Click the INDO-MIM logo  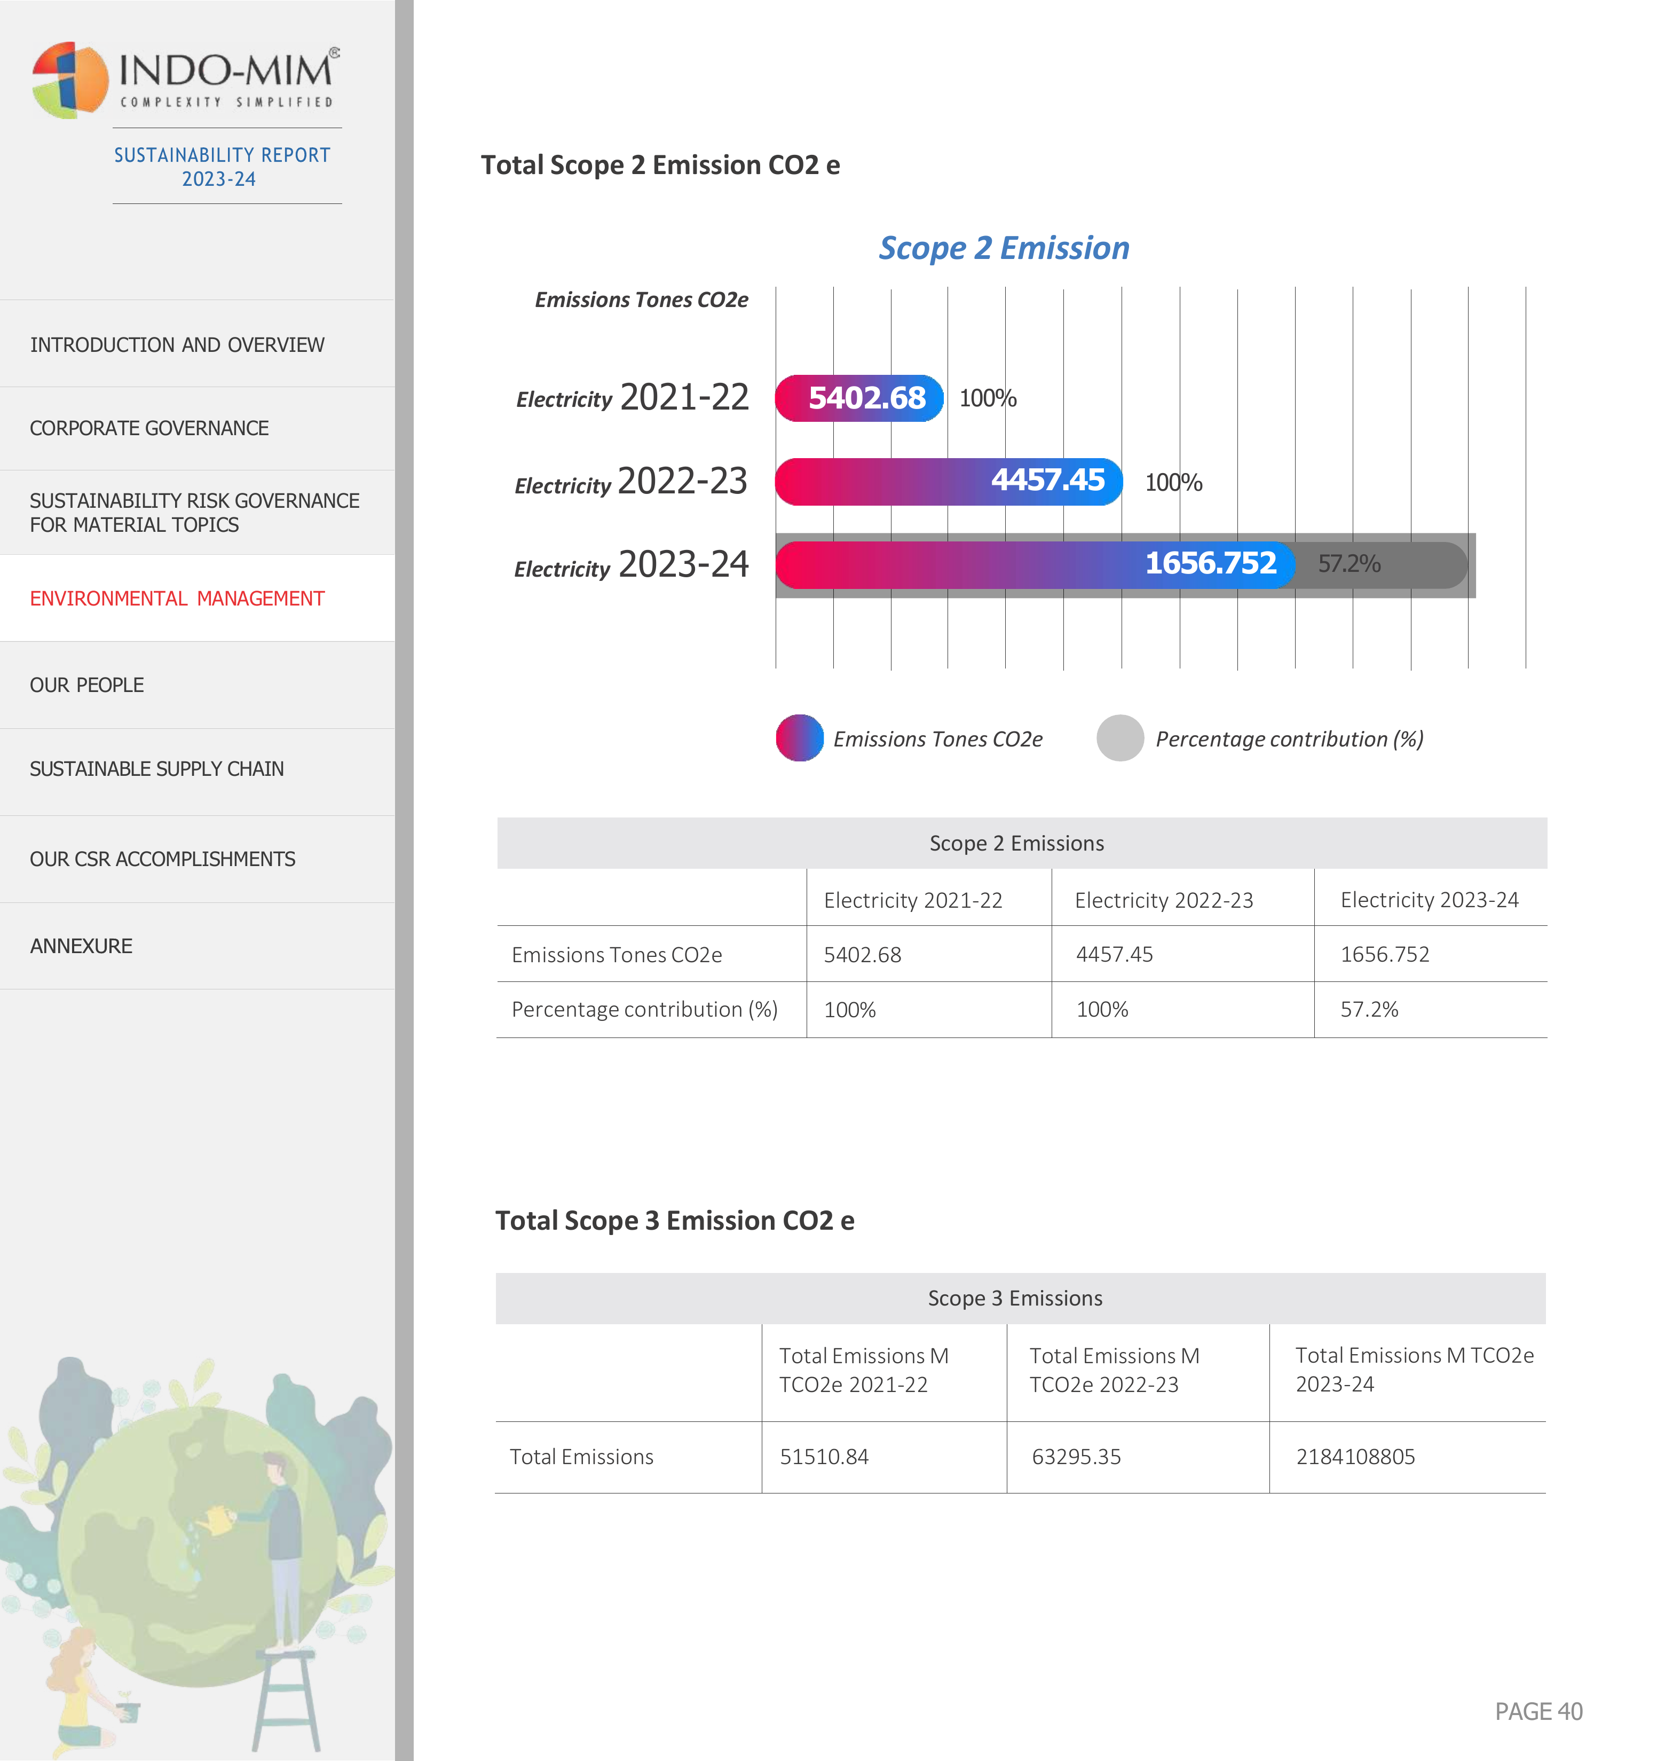tap(186, 80)
